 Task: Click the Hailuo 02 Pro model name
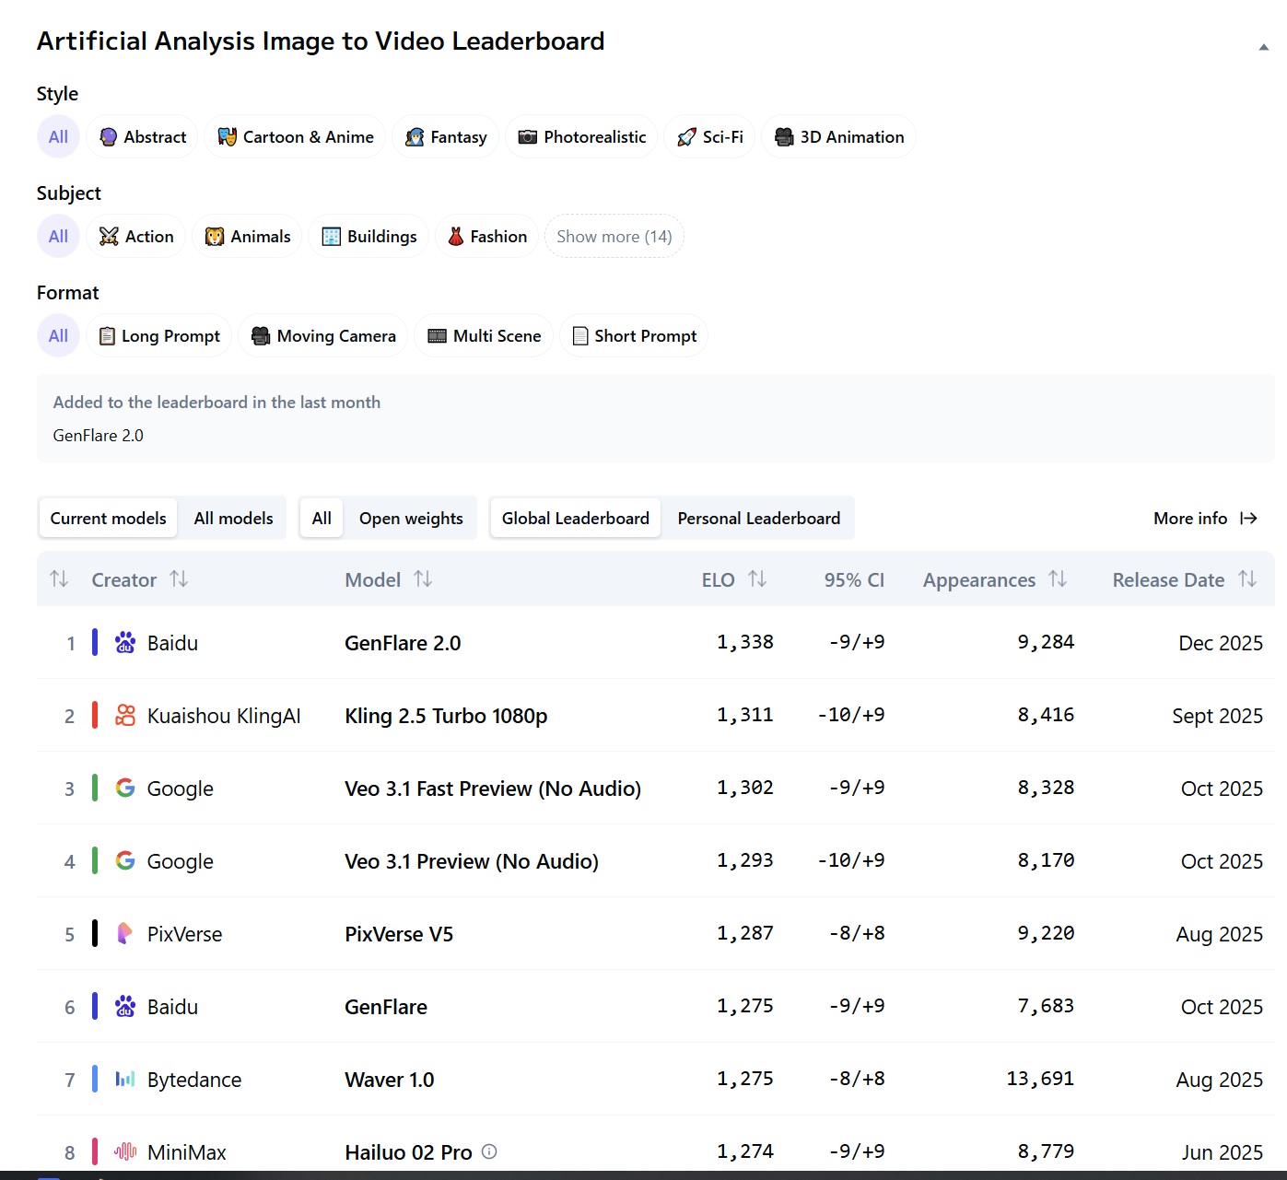(408, 1152)
